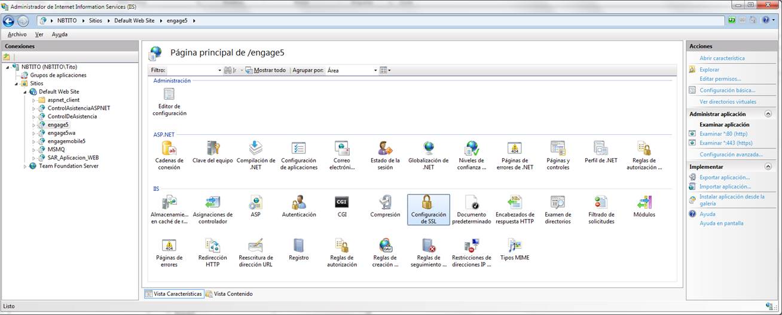Click the Filtro input field
This screenshot has width=782, height=315.
193,70
